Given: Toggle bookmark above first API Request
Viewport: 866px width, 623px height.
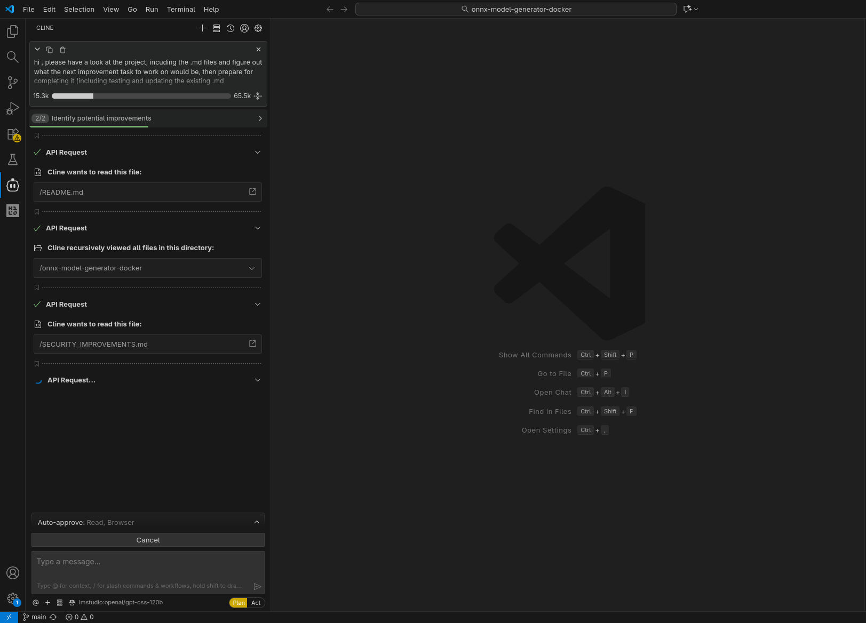Looking at the screenshot, I should click(x=37, y=136).
